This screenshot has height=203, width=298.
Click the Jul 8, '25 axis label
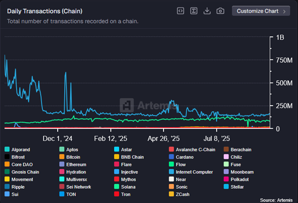click(217, 139)
